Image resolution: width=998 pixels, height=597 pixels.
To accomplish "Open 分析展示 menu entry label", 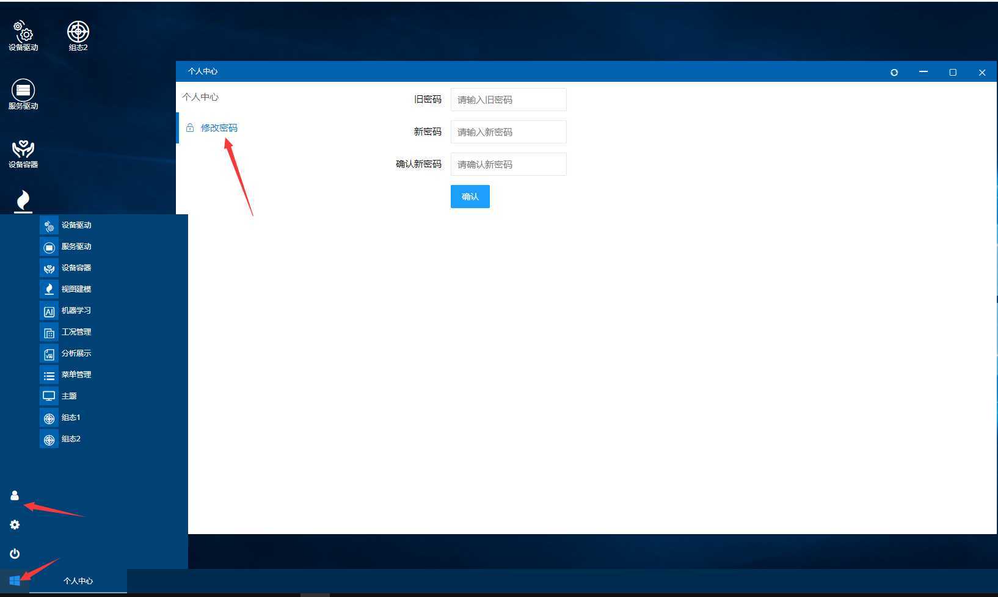I will tap(76, 353).
